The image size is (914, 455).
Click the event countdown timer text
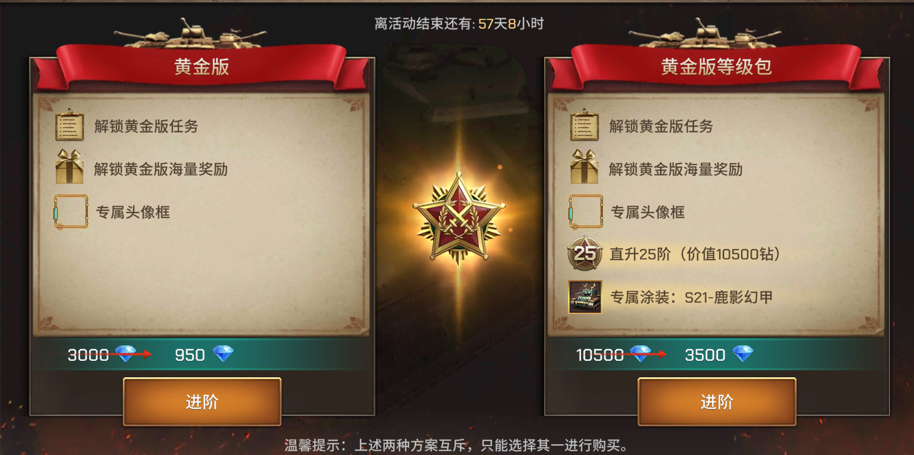pos(459,24)
